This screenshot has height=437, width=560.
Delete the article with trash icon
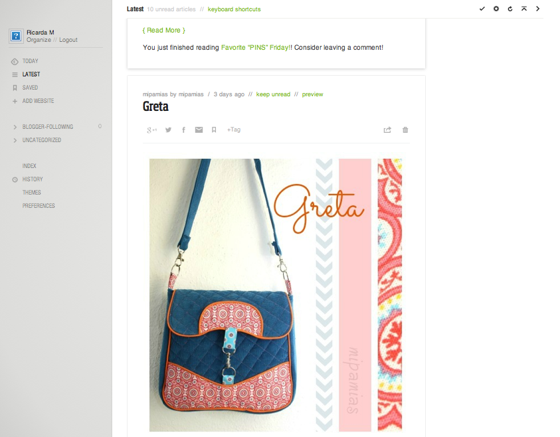coord(405,130)
